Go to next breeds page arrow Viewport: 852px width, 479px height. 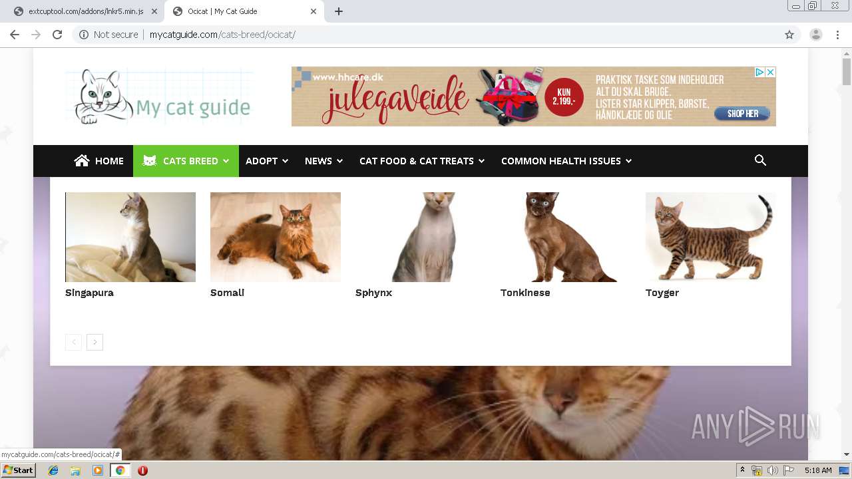95,342
